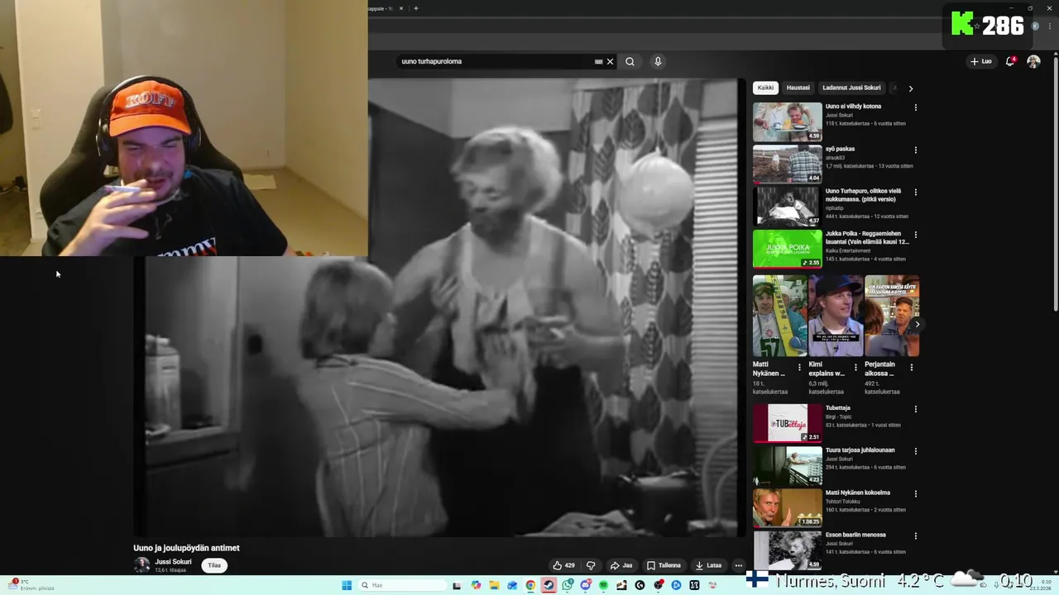The image size is (1059, 595).
Task: Click the Jussi Sokuri channel avatar
Action: [142, 565]
